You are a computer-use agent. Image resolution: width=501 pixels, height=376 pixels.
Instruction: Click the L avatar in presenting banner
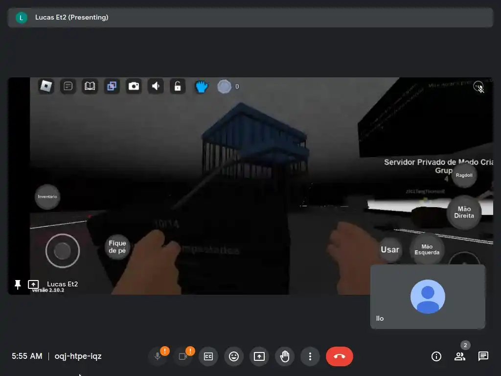(x=22, y=18)
